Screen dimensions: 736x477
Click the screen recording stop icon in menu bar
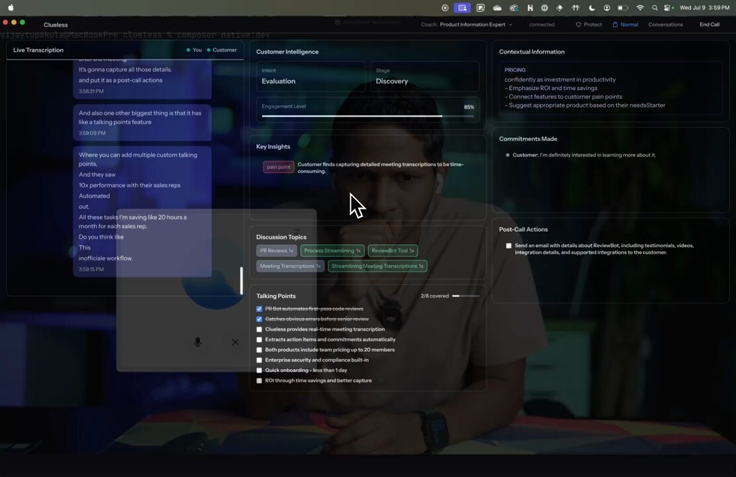point(445,7)
